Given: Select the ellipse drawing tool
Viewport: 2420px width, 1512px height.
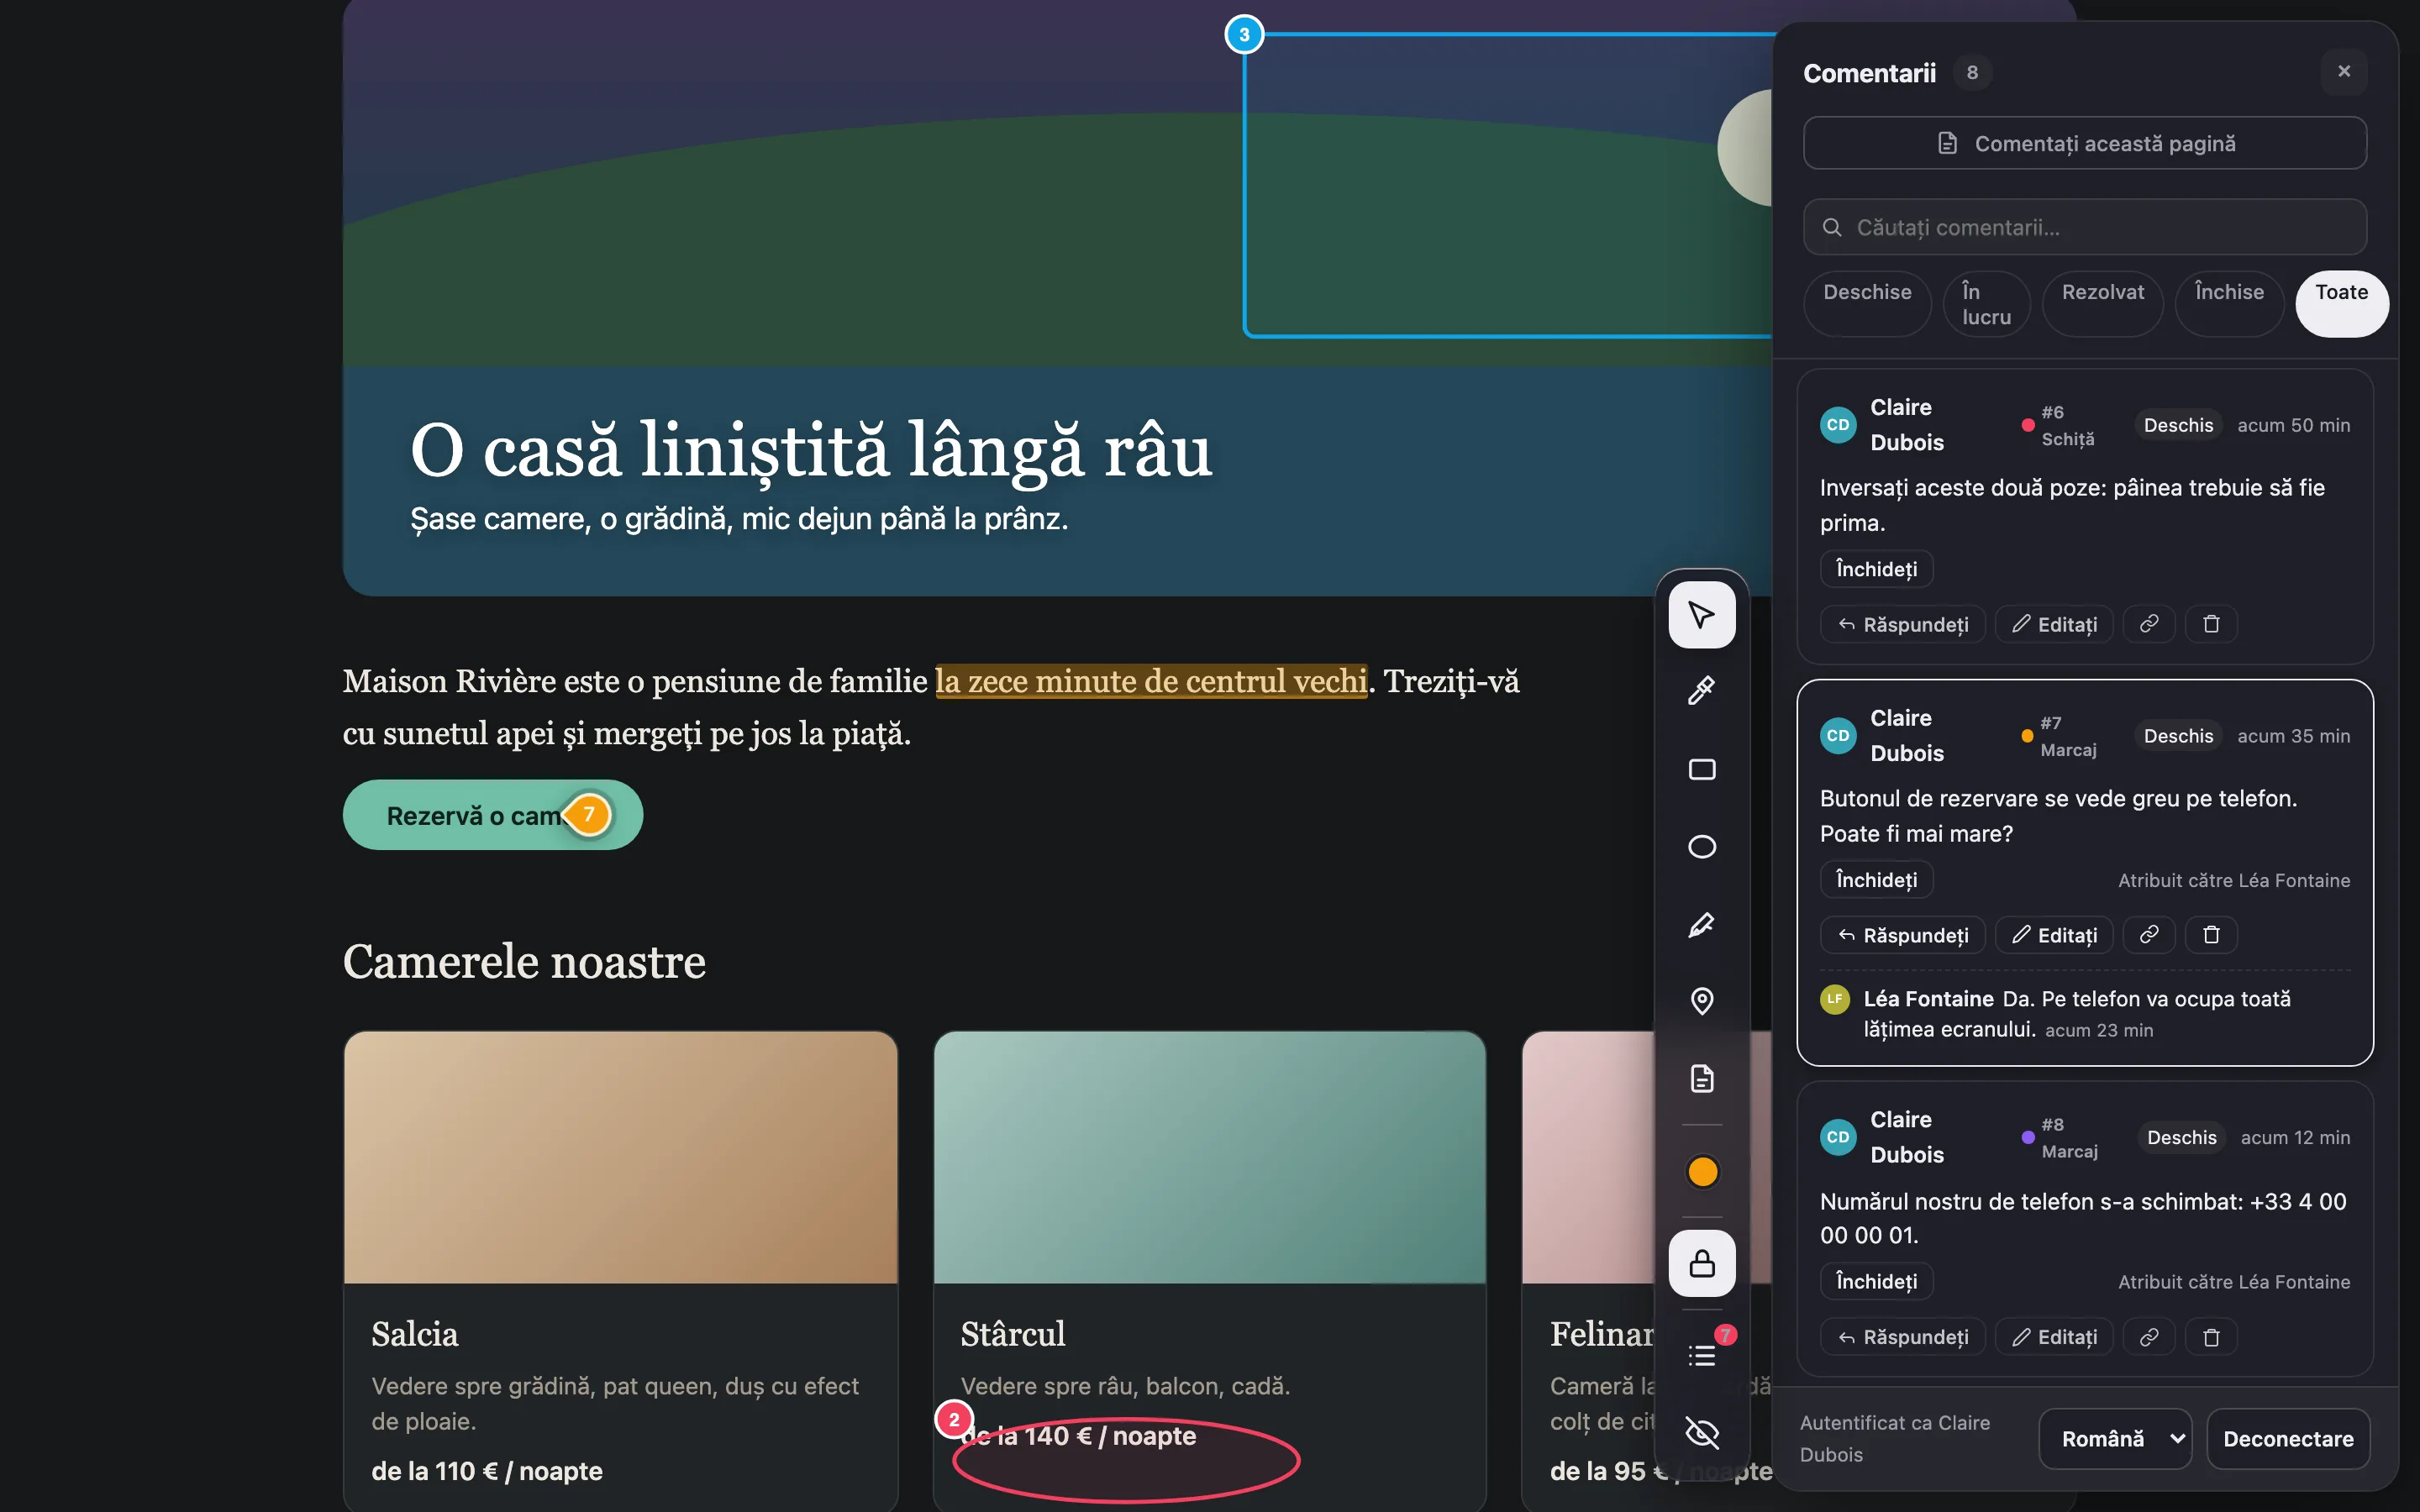Looking at the screenshot, I should tap(1701, 847).
